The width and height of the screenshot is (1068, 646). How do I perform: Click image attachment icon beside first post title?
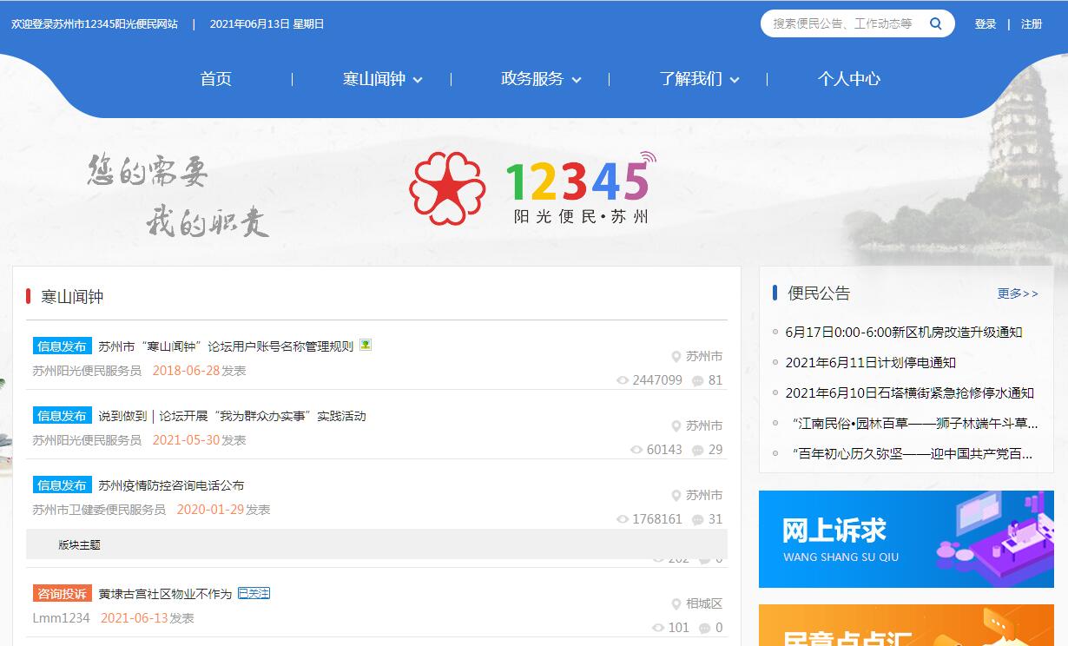click(366, 345)
